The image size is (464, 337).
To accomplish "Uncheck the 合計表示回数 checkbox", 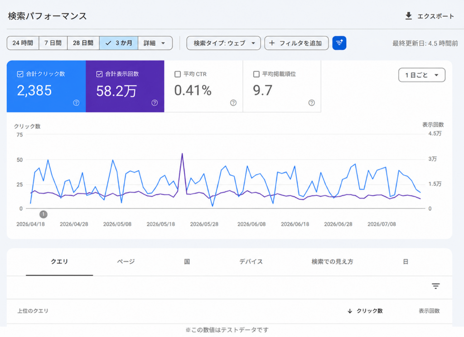I will click(x=99, y=74).
